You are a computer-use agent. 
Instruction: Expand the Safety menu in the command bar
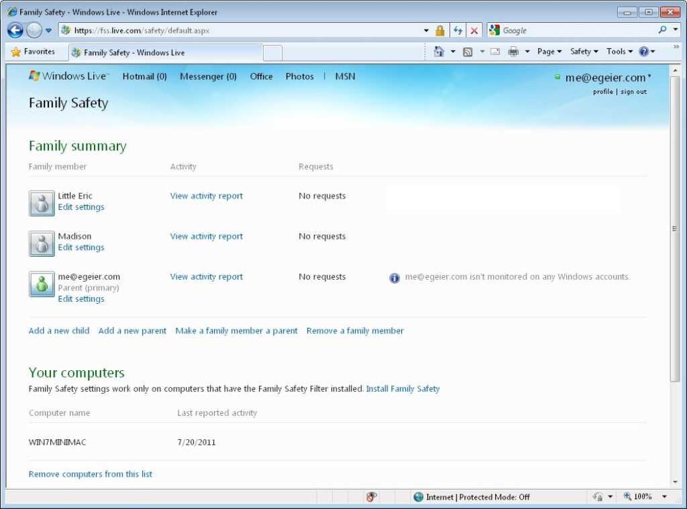tap(584, 52)
